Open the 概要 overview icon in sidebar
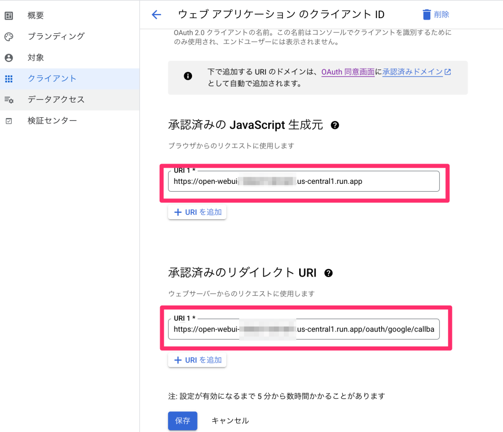 pos(9,15)
